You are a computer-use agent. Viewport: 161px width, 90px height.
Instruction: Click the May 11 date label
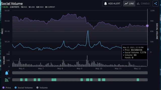118,68
